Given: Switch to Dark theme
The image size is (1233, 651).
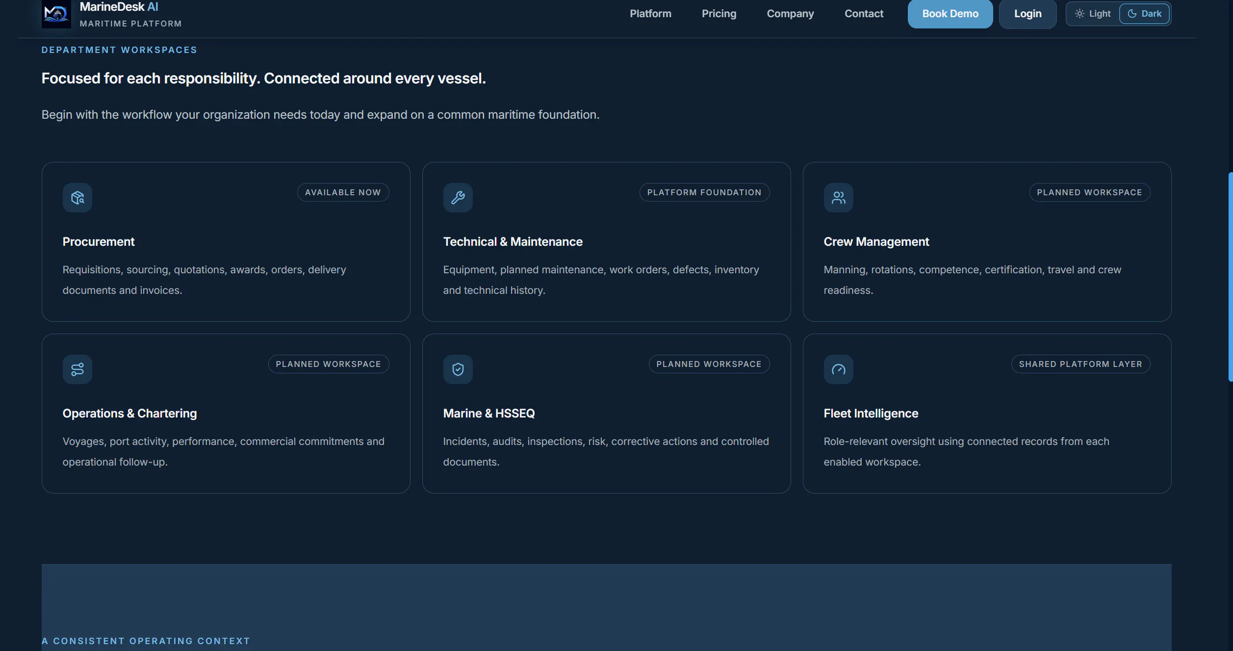Looking at the screenshot, I should (1144, 14).
